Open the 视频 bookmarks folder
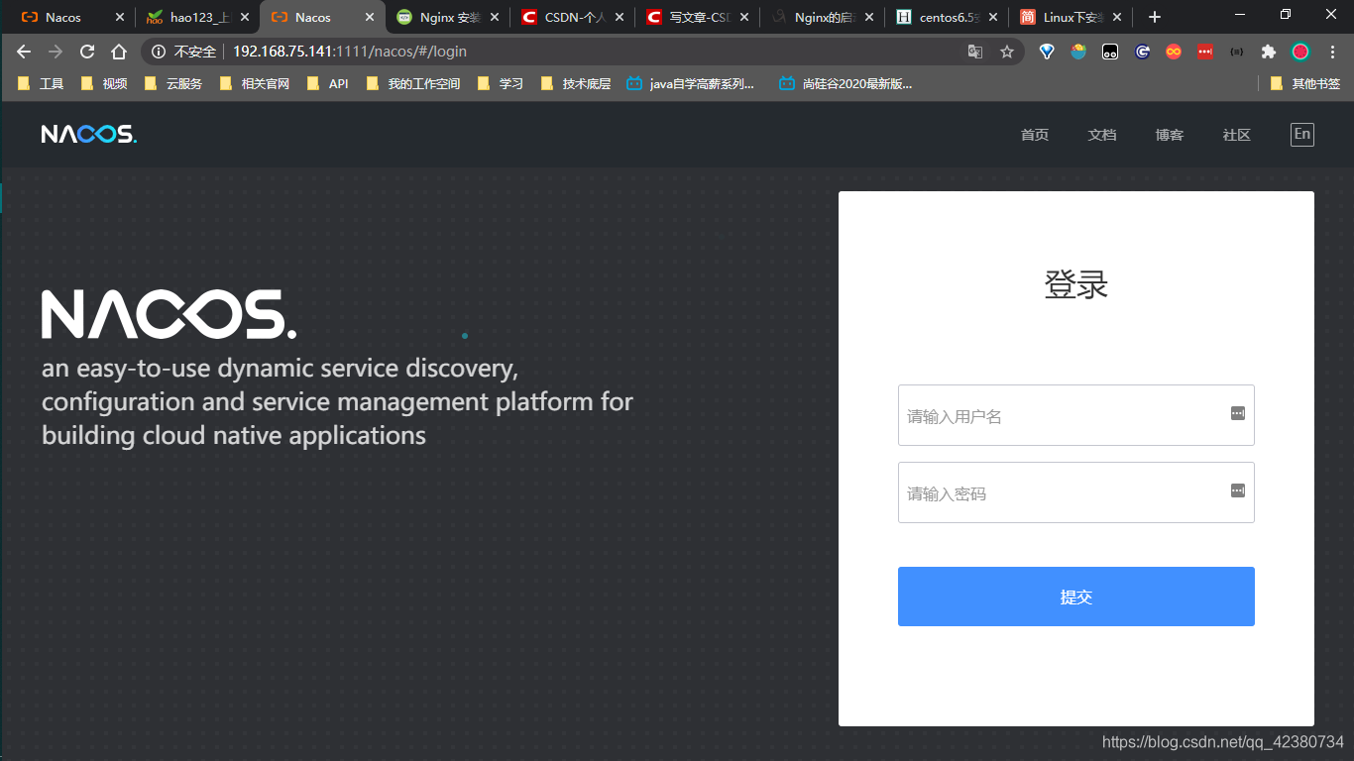The height and width of the screenshot is (761, 1354). 104,84
